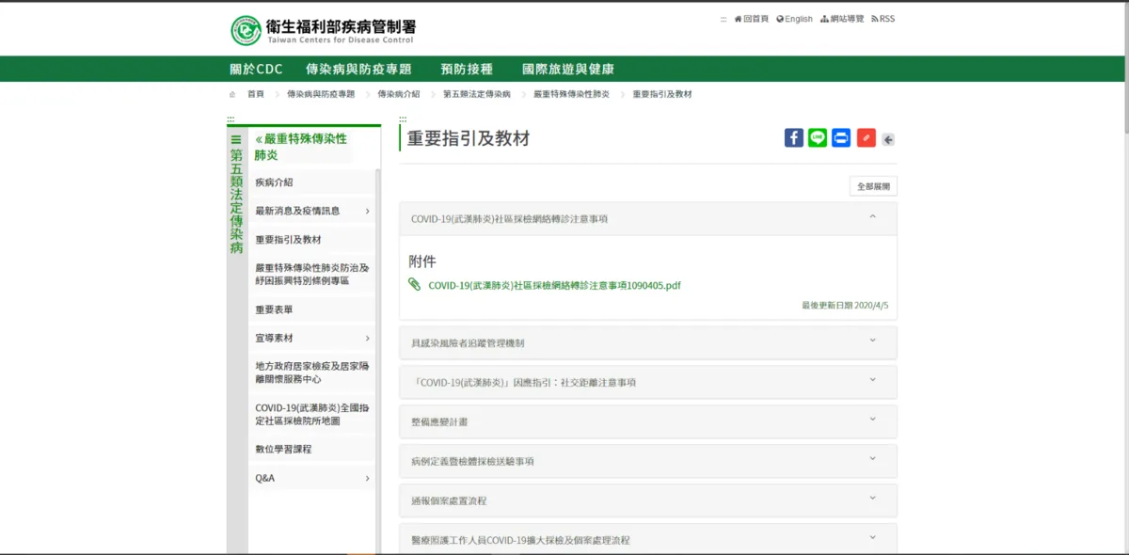
Task: Expand the 社交距離注意事項 guideline section
Action: pyautogui.click(x=648, y=382)
